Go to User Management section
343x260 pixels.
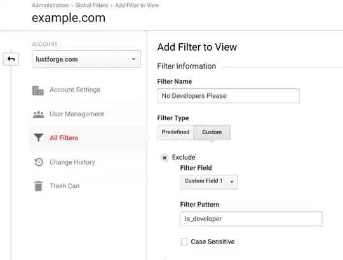coord(77,114)
